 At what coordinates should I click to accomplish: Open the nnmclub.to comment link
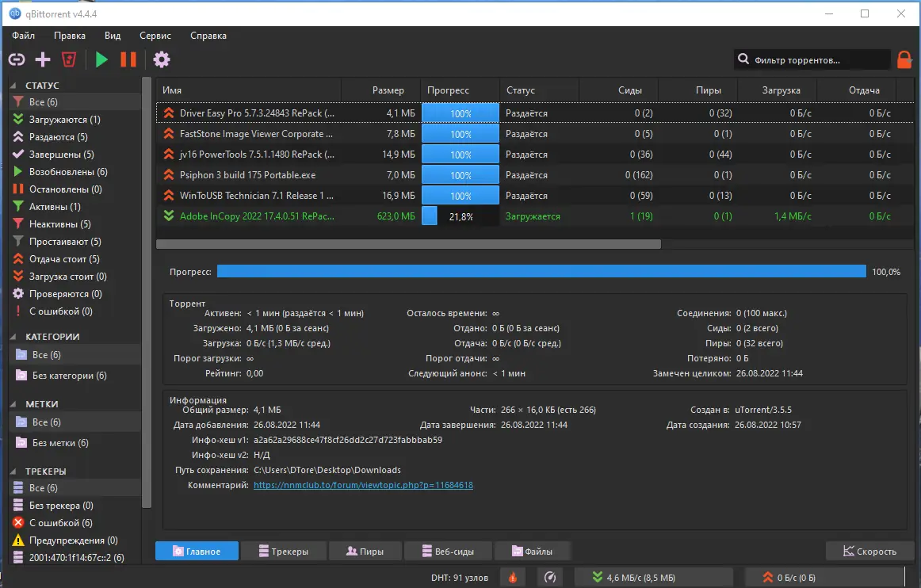pyautogui.click(x=363, y=485)
